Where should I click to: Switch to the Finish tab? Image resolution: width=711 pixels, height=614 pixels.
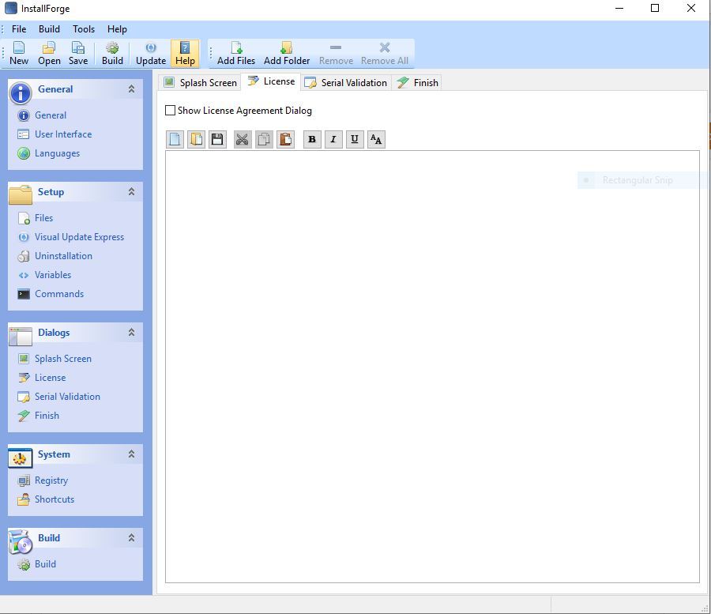pyautogui.click(x=417, y=82)
